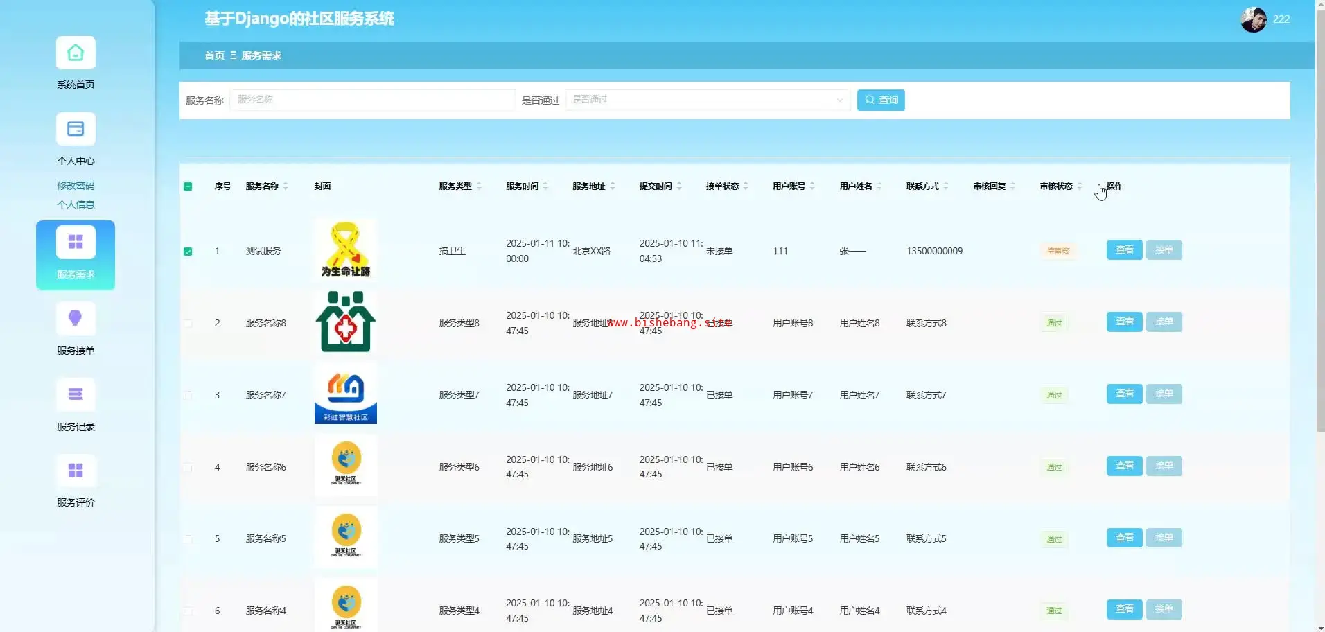Click 查看 for the 测试服务 row
1325x632 pixels.
pyautogui.click(x=1123, y=250)
